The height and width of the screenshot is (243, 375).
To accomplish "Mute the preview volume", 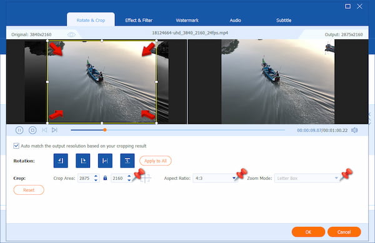I will 354,130.
